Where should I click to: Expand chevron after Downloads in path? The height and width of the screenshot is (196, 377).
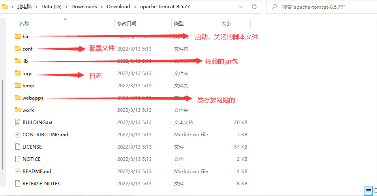point(102,7)
